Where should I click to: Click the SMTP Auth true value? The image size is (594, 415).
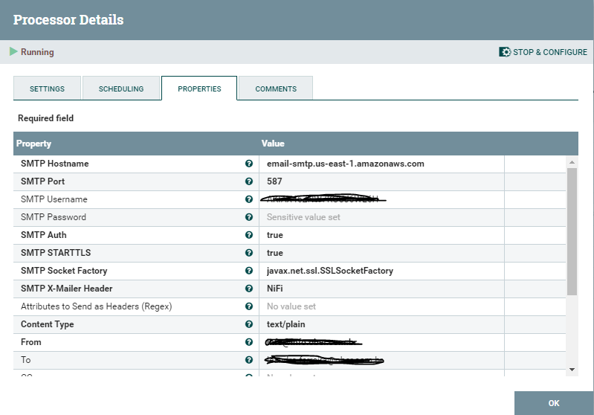coord(274,235)
